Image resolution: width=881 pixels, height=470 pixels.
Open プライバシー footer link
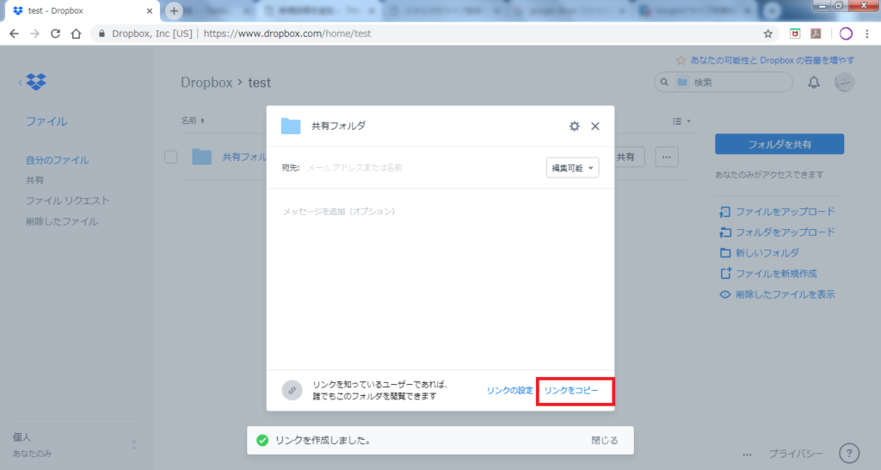796,454
